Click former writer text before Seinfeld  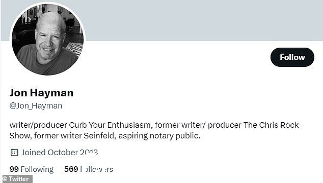point(58,136)
